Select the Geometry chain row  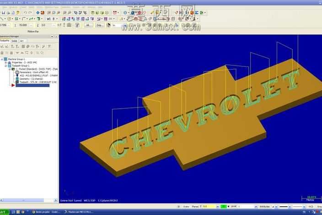31,79
